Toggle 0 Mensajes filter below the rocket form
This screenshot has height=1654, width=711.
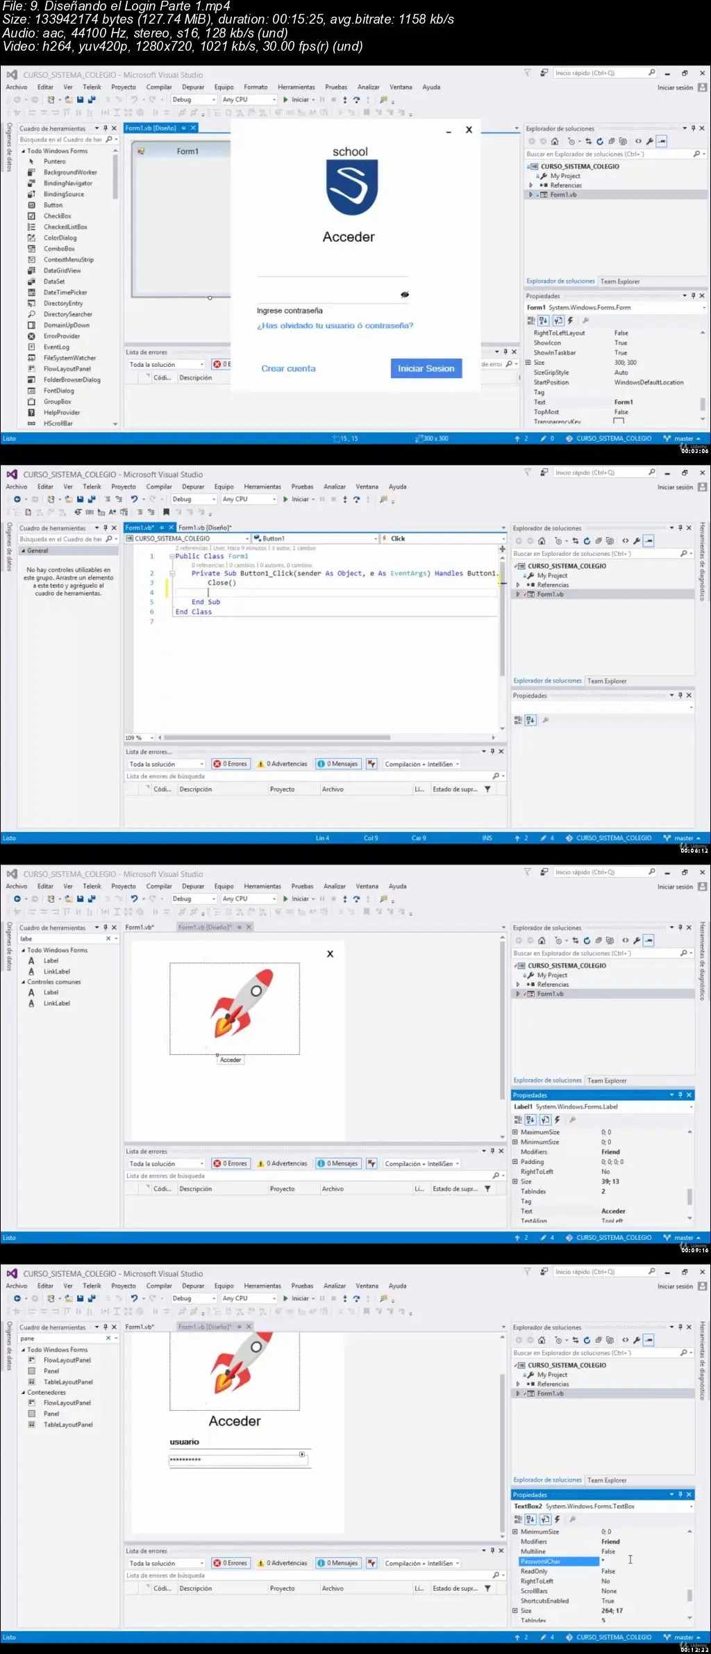[337, 1163]
